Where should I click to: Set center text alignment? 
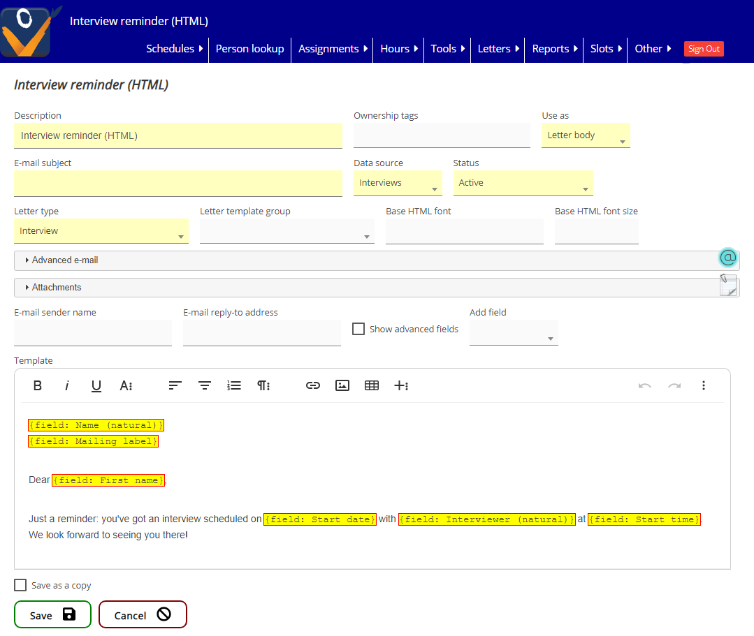point(204,386)
